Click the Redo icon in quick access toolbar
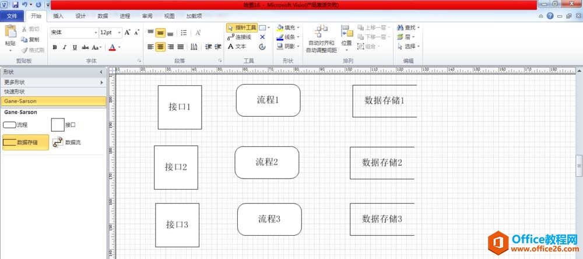Image resolution: width=583 pixels, height=259 pixels. 38,5
